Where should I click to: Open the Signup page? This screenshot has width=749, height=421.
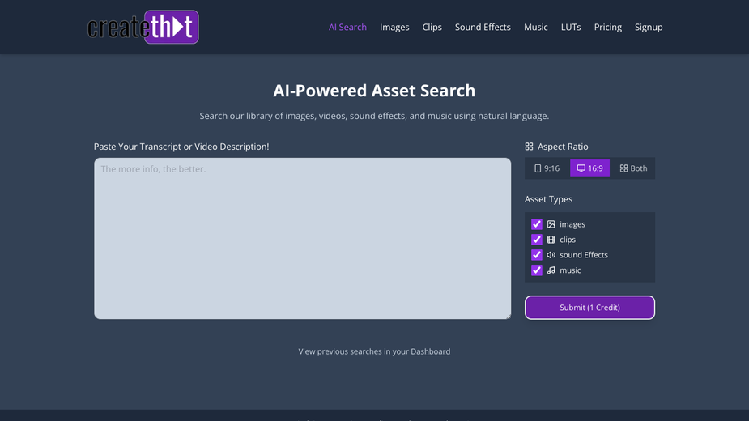[649, 28]
